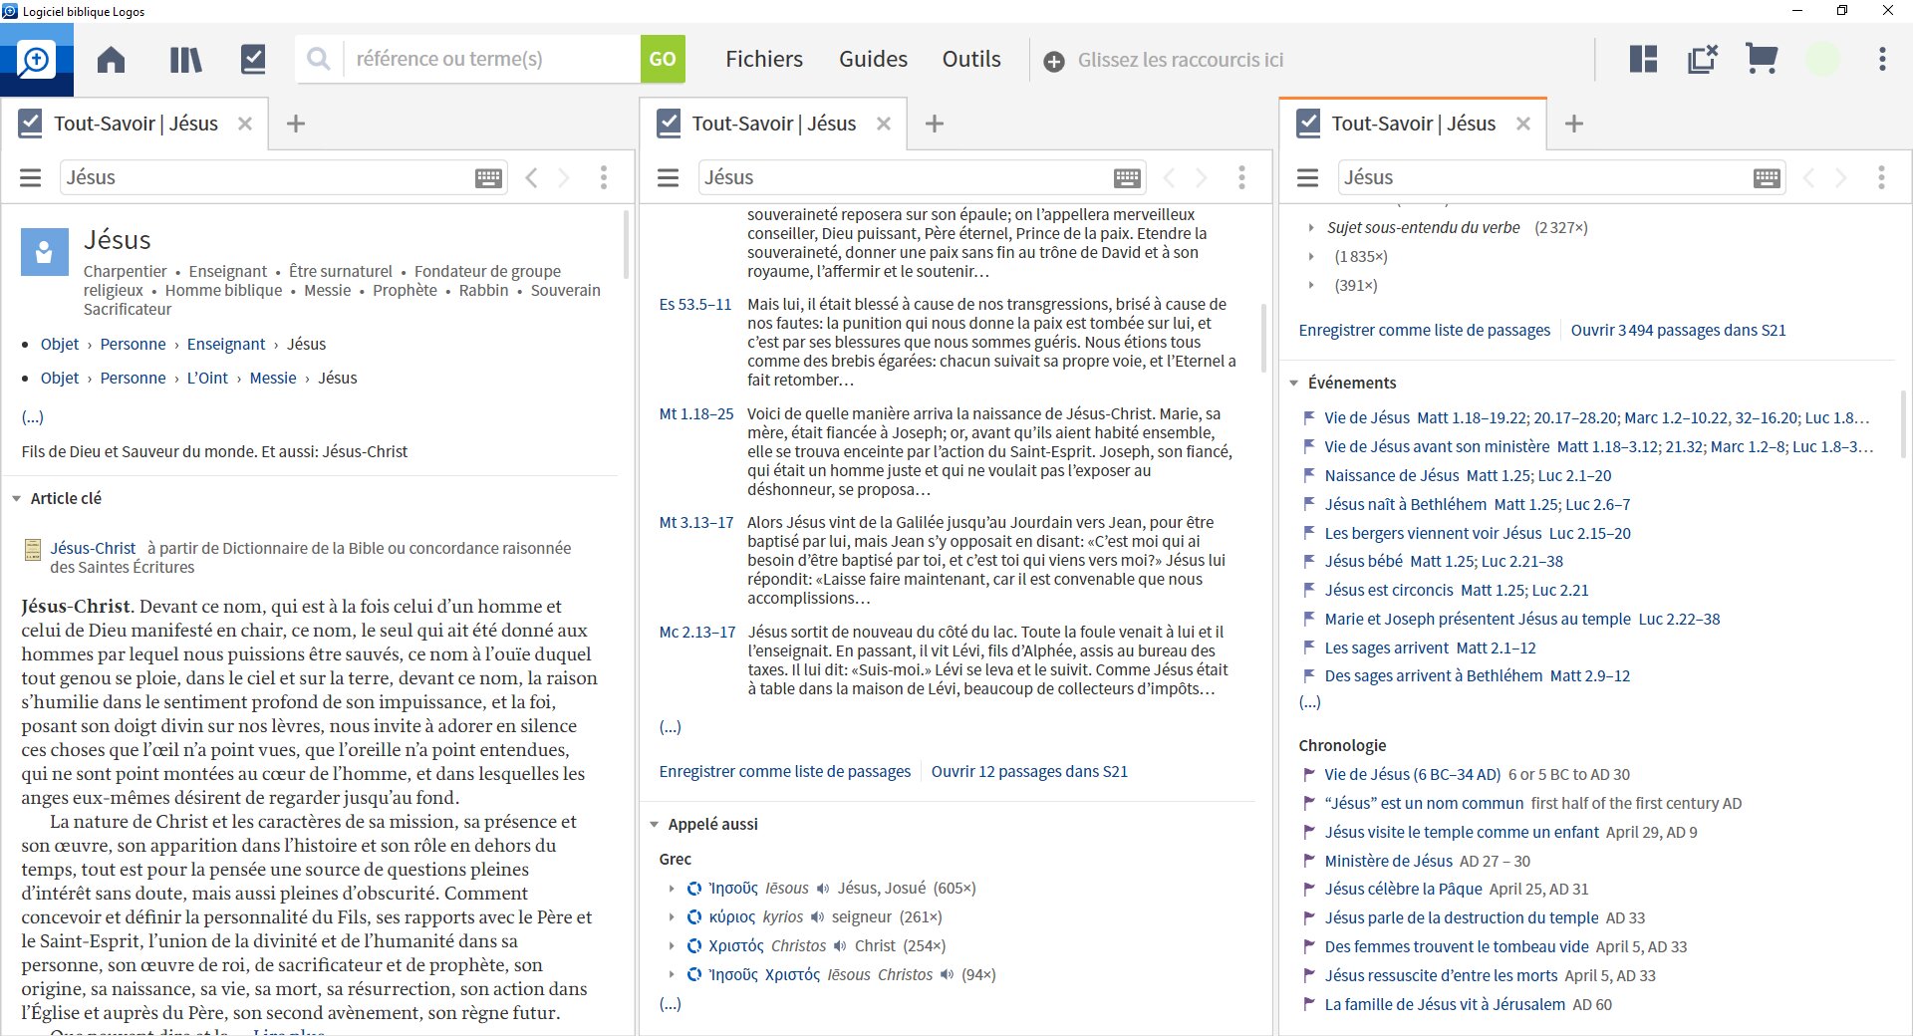Click the close all panels icon
This screenshot has height=1036, width=1913.
pos(1703,59)
